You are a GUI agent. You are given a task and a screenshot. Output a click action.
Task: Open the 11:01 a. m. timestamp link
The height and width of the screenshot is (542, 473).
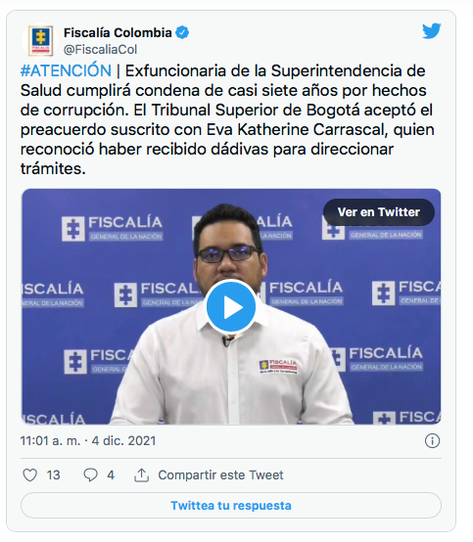50,440
